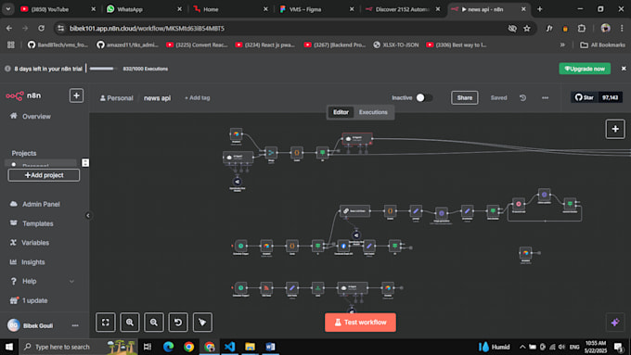
Task: Select the Airtable node ending the RSS workflow
Action: (x=388, y=287)
